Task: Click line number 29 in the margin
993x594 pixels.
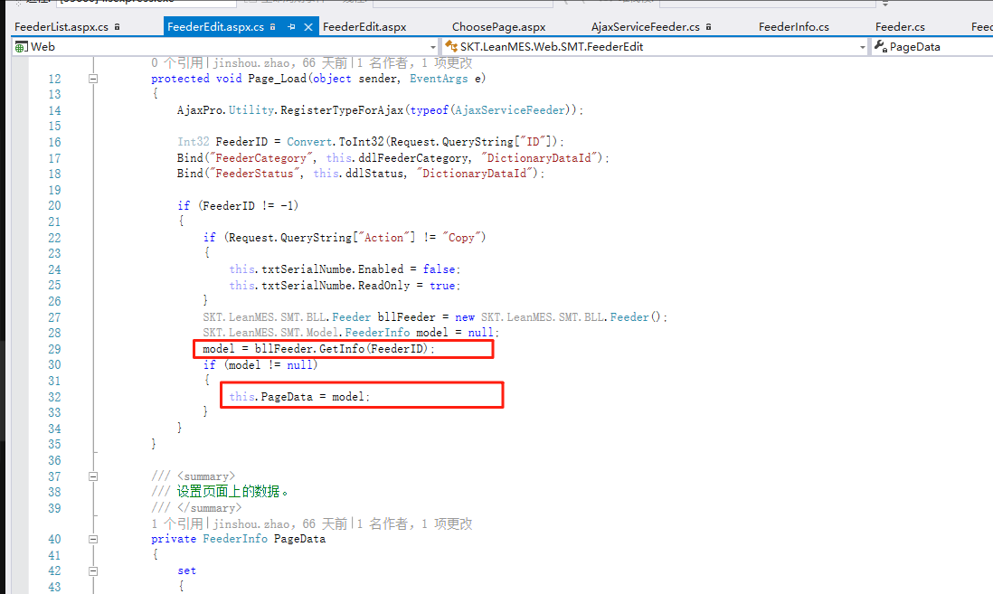Action: pyautogui.click(x=54, y=349)
